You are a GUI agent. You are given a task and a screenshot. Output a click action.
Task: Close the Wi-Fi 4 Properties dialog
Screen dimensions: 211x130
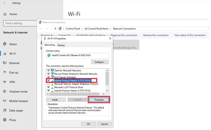[110, 38]
